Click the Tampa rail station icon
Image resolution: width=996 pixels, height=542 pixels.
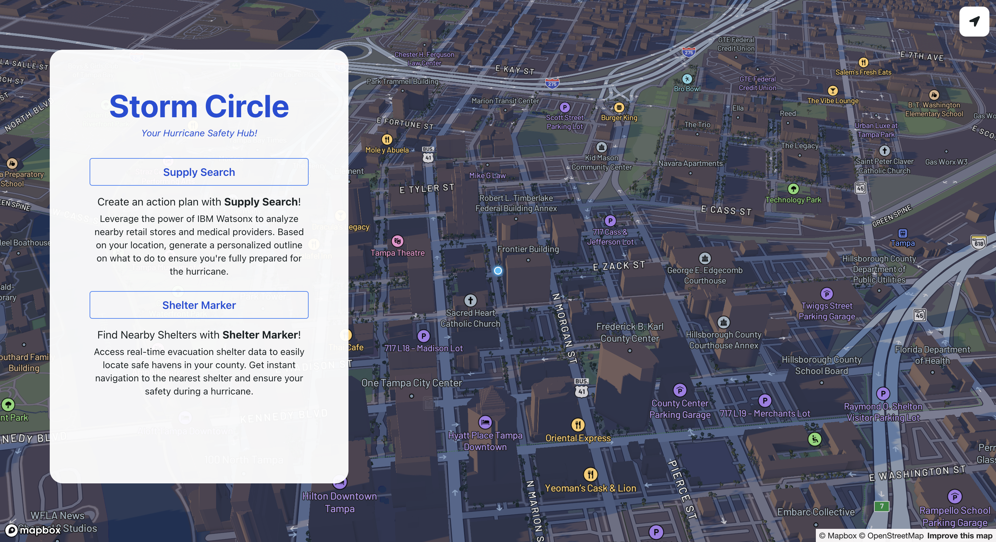(902, 233)
